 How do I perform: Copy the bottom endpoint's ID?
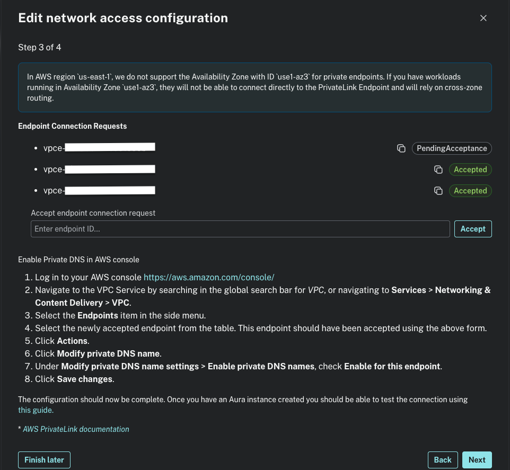point(438,191)
